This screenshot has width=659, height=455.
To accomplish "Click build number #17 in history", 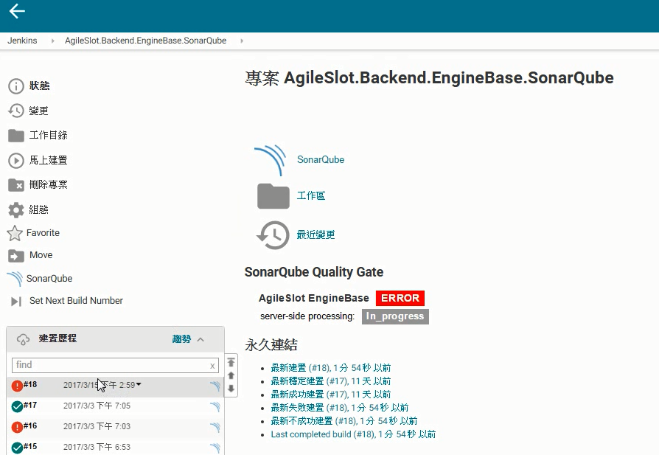I will (30, 406).
